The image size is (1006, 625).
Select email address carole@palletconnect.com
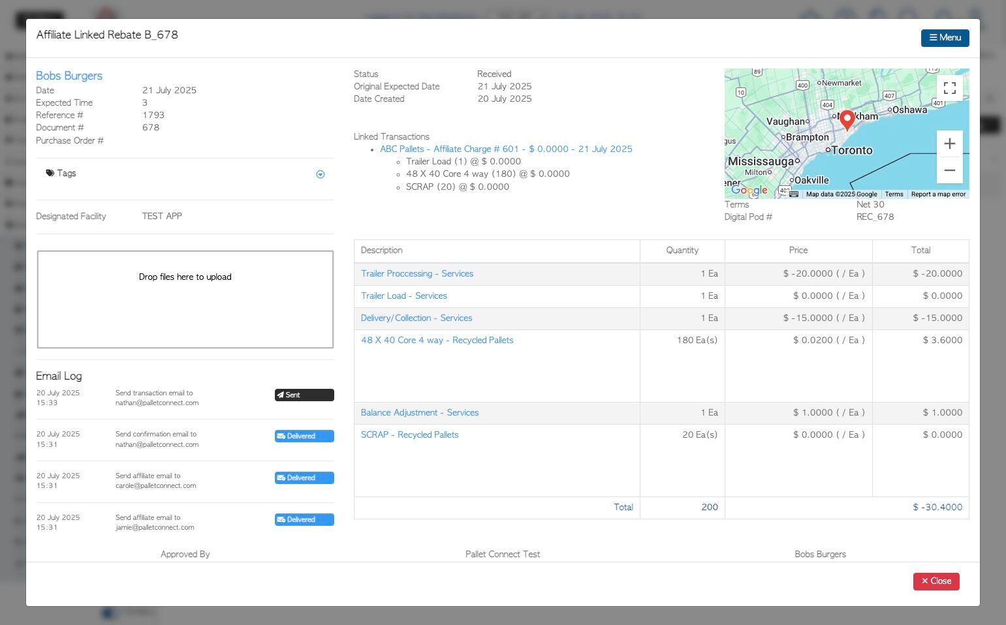pos(156,485)
